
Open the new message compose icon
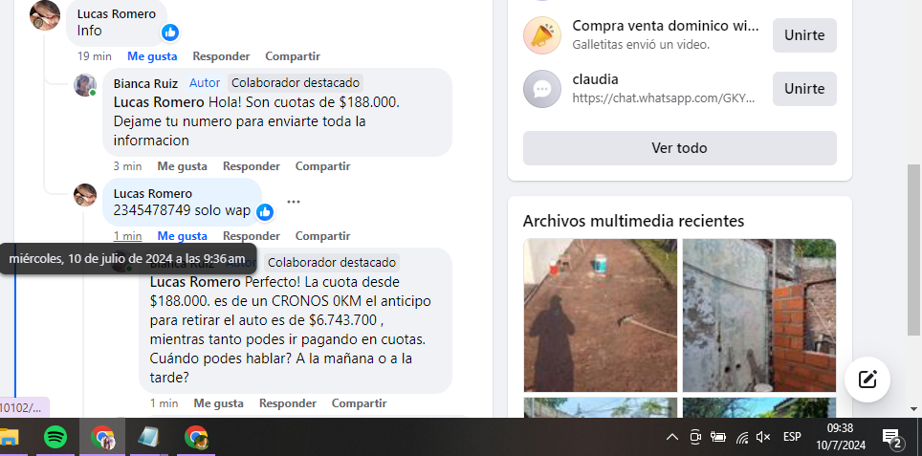867,379
